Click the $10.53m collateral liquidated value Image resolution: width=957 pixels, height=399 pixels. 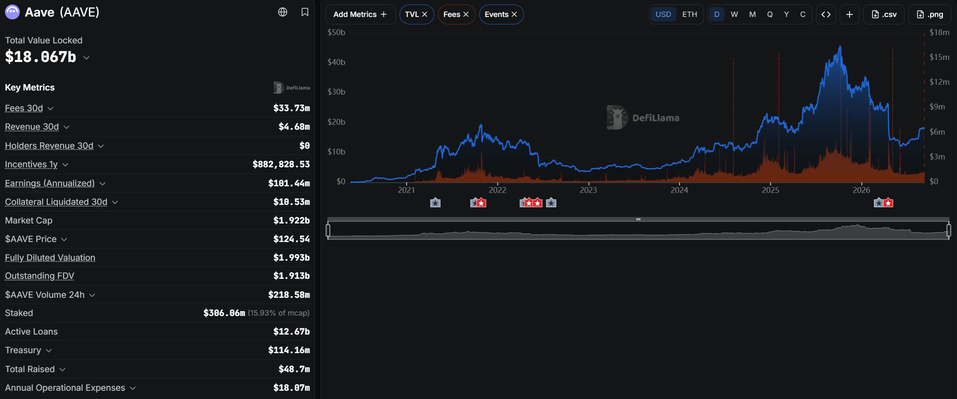[291, 202]
